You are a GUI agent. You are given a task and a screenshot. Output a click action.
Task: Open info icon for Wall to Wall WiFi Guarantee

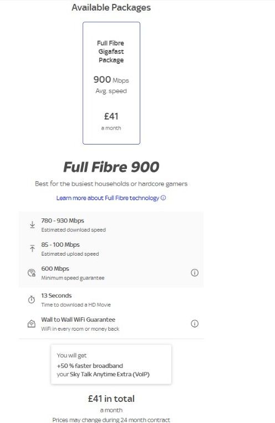point(195,324)
